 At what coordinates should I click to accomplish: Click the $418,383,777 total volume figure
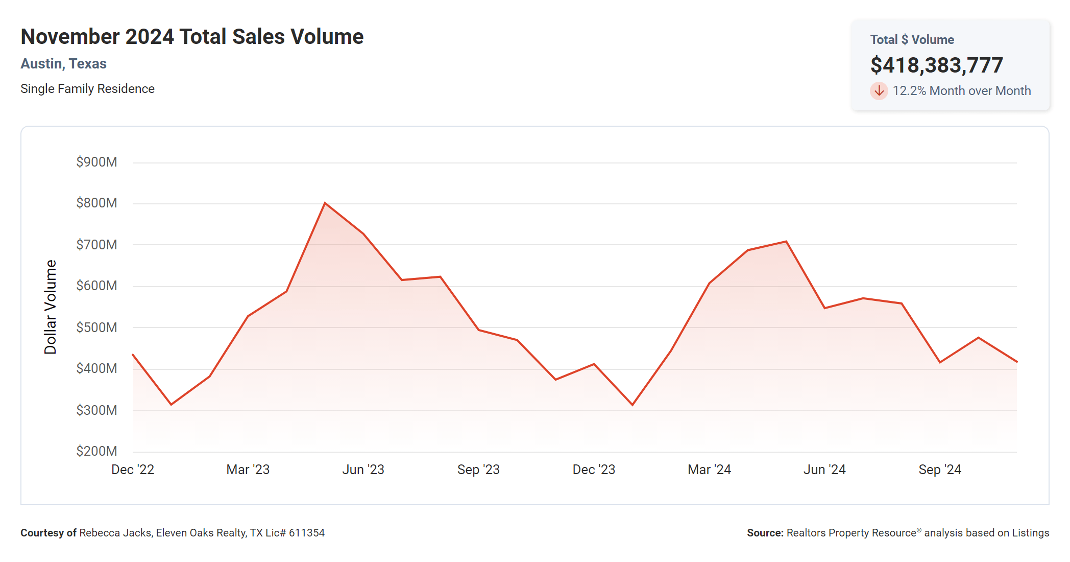[936, 65]
